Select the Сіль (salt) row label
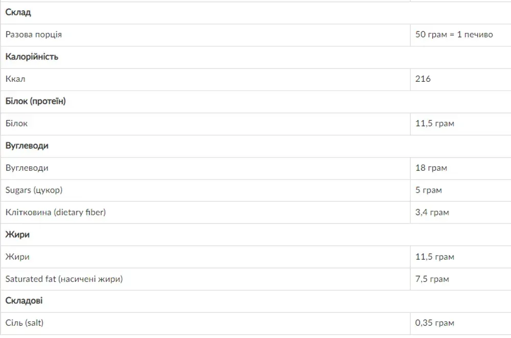This screenshot has width=511, height=338. tap(25, 323)
